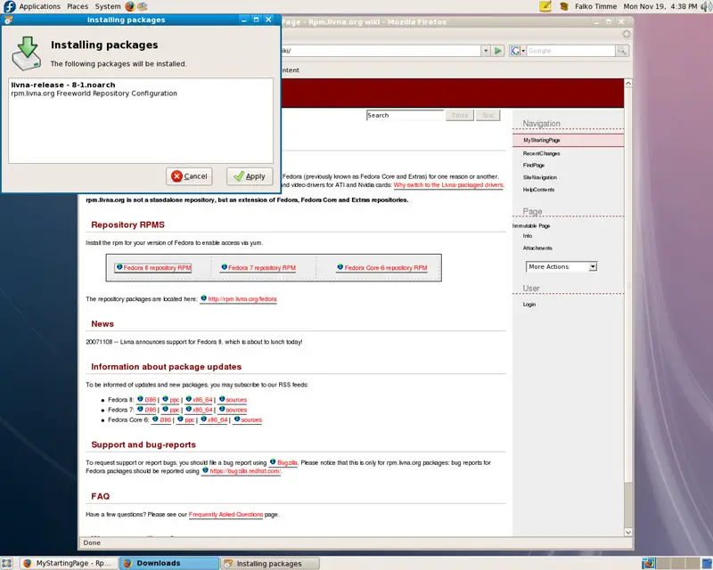Click the Firefox tray icon at bottom right
This screenshot has width=713, height=570.
pos(649,563)
